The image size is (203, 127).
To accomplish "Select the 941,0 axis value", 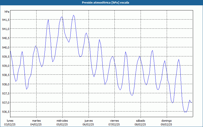I will point(6,29).
